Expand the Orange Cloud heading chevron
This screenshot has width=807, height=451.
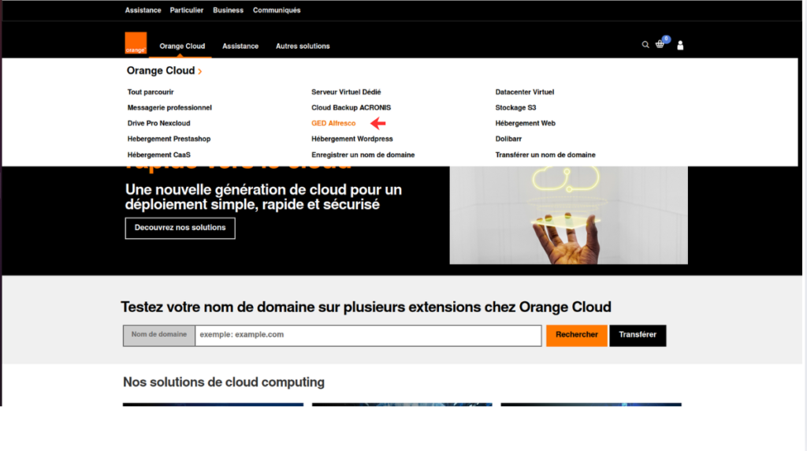coord(200,72)
